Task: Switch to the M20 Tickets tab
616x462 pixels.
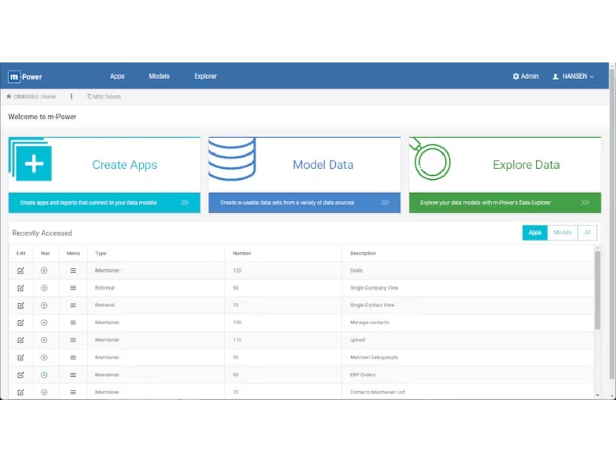Action: (104, 97)
